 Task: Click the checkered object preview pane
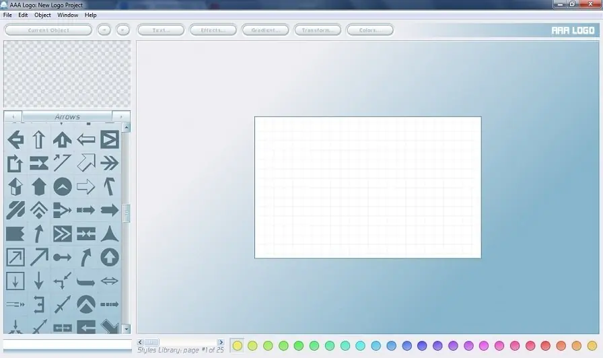(67, 74)
